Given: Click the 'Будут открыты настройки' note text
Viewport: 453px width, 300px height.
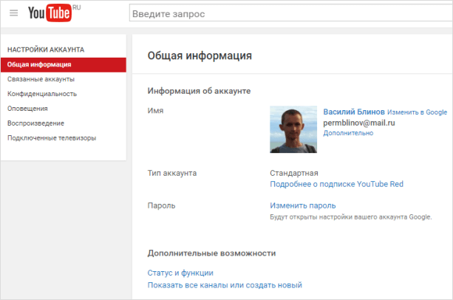Looking at the screenshot, I should point(351,217).
